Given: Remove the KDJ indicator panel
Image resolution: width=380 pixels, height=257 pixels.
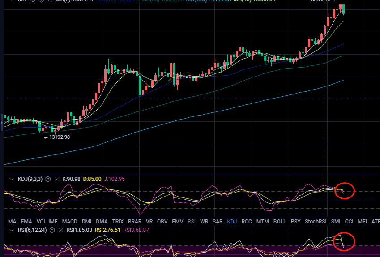Looking at the screenshot, I should tap(56, 179).
